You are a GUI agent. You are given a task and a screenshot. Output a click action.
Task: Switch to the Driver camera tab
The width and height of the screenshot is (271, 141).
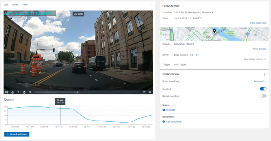(15, 5)
